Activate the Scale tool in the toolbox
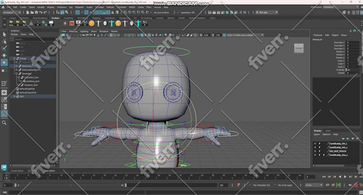Screen dimensions: 363x195 click(4, 70)
